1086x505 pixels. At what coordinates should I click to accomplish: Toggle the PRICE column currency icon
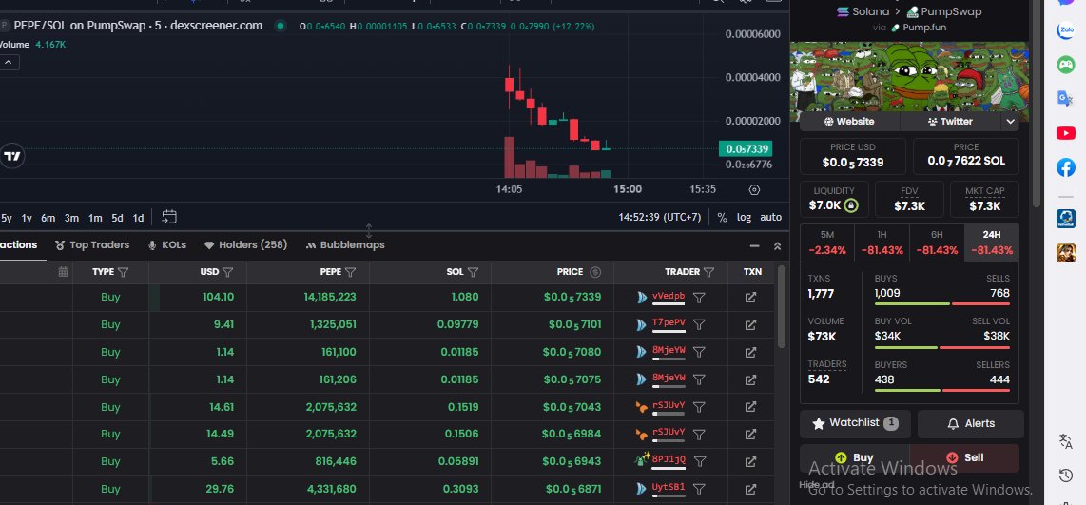(595, 272)
